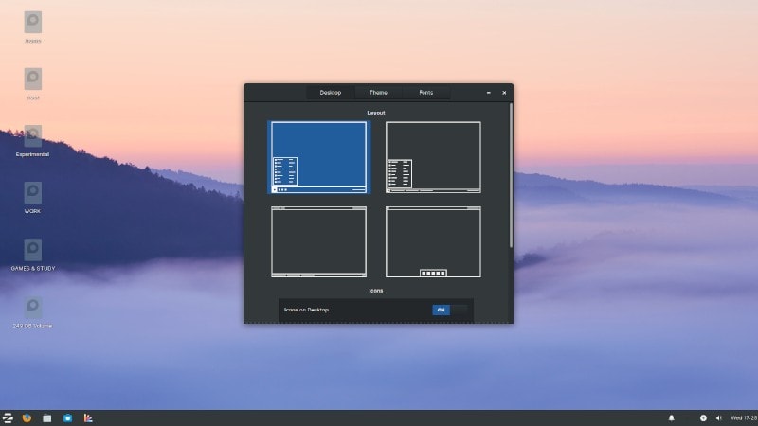Switch to the Desktop tab
The width and height of the screenshot is (758, 426).
pyautogui.click(x=330, y=92)
